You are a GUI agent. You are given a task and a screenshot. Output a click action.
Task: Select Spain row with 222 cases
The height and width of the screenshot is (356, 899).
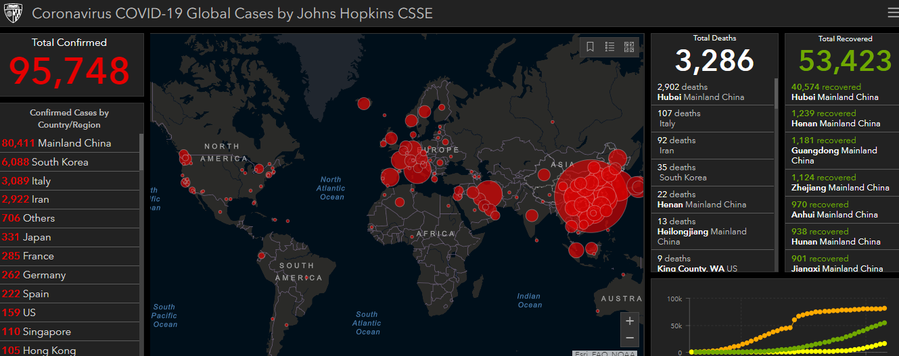pyautogui.click(x=70, y=294)
